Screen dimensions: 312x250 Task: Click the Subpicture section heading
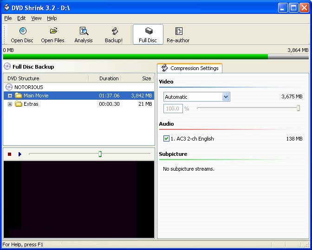173,154
